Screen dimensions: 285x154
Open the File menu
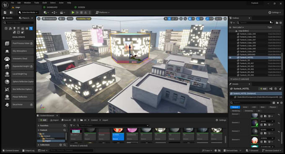pos(12,3)
